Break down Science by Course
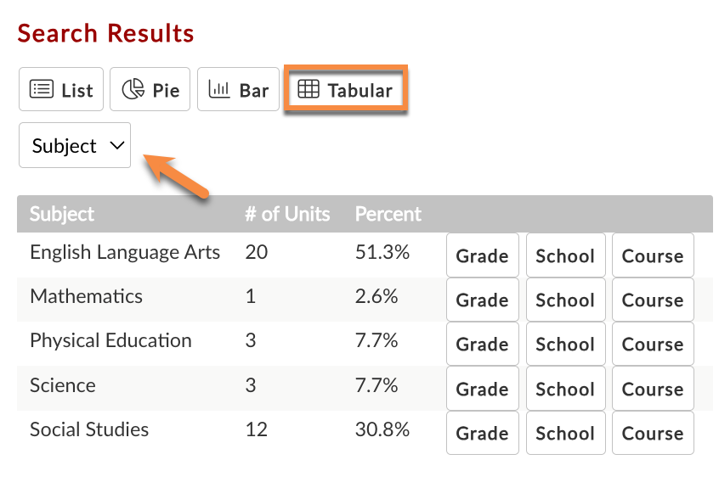The width and height of the screenshot is (719, 499). coord(653,389)
